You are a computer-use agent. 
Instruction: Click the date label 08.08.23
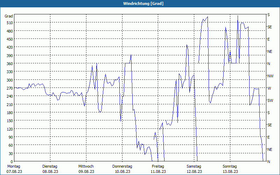[x=50, y=171]
